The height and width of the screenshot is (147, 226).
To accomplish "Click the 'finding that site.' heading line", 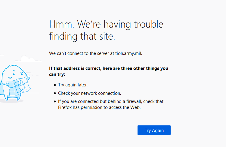I will [x=82, y=37].
